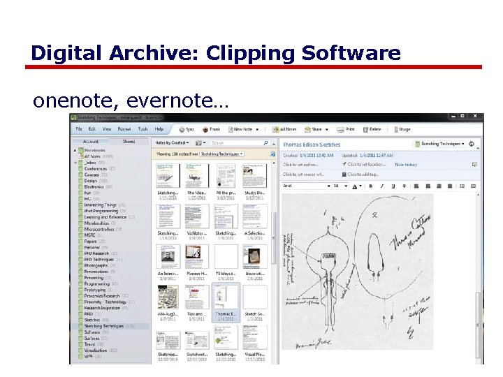
Task: Print the current note
Action: [346, 130]
